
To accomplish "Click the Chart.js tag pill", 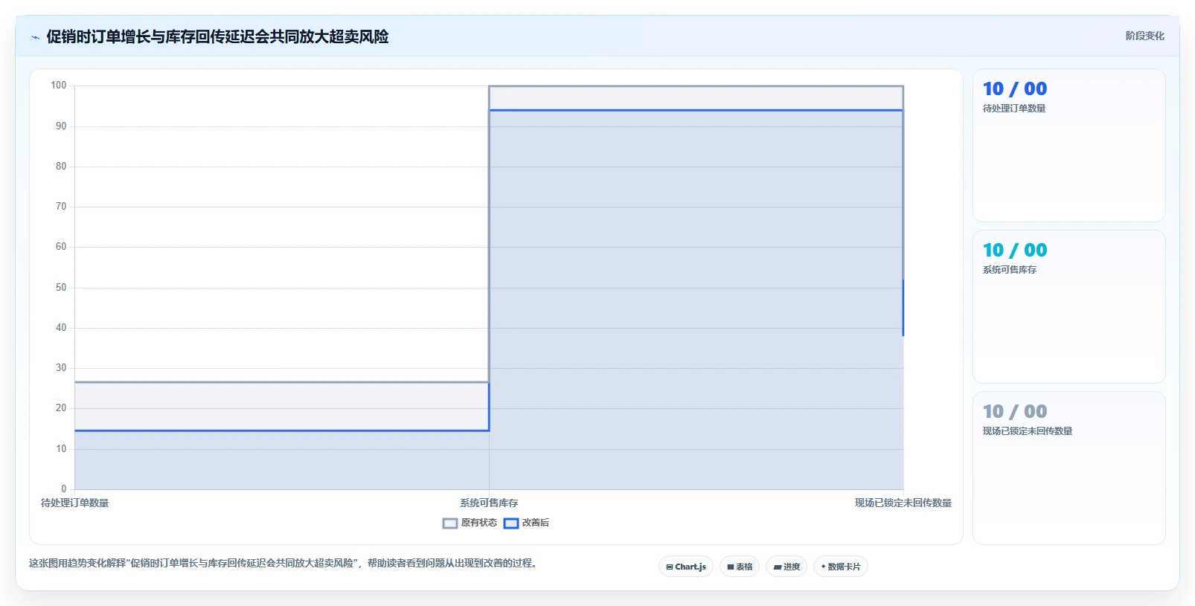I will point(686,567).
